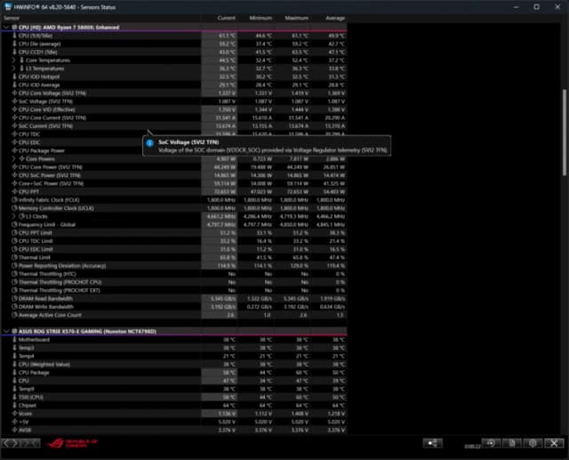Select the CPU TDC Limit row

pyautogui.click(x=174, y=241)
